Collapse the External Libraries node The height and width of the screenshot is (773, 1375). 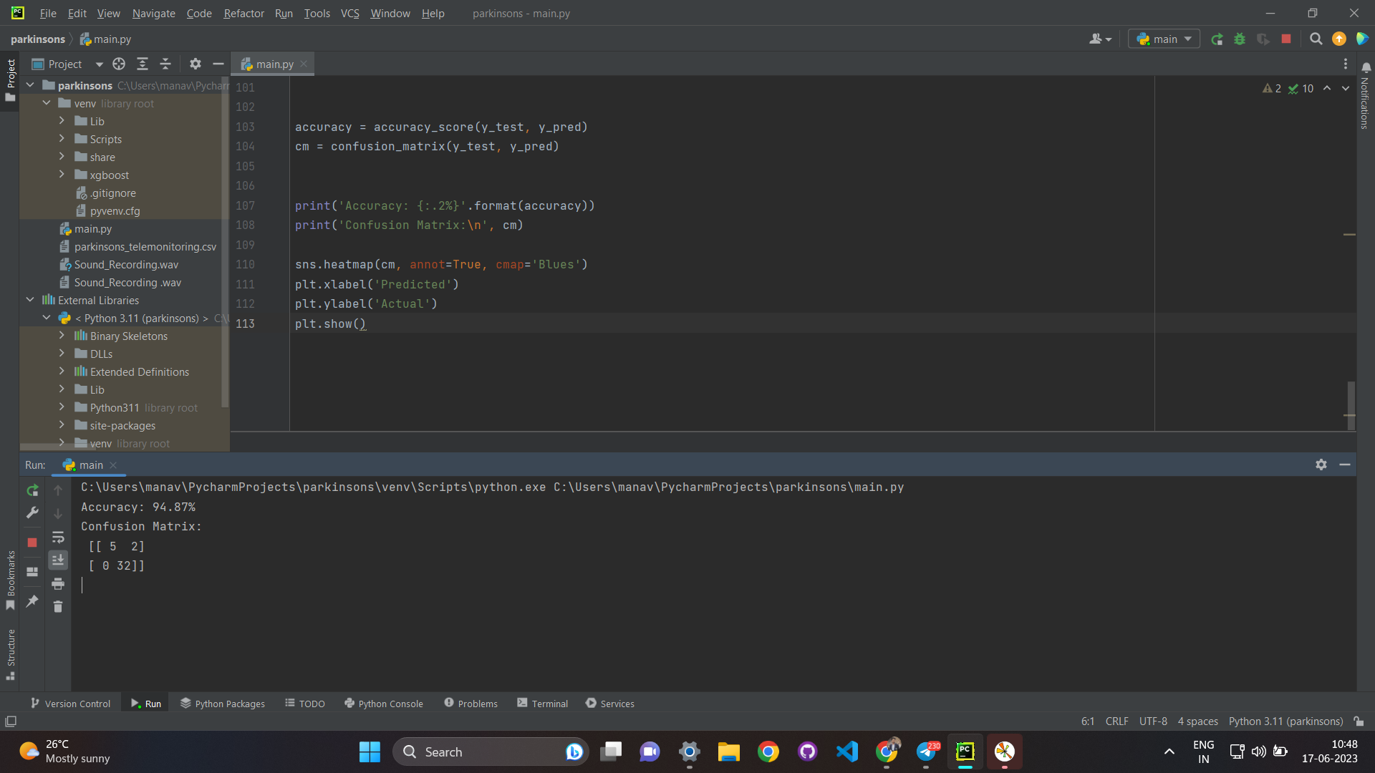click(x=30, y=300)
